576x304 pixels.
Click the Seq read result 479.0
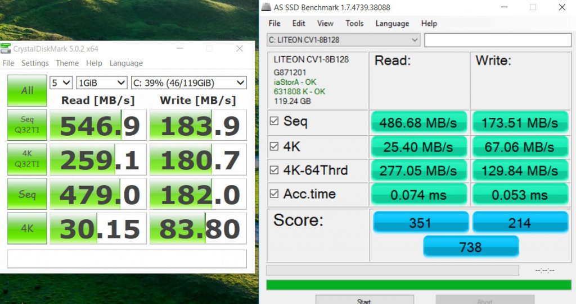tap(98, 194)
